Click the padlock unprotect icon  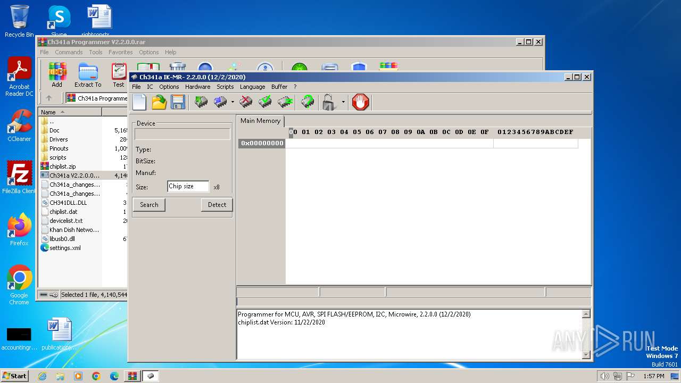(x=329, y=102)
